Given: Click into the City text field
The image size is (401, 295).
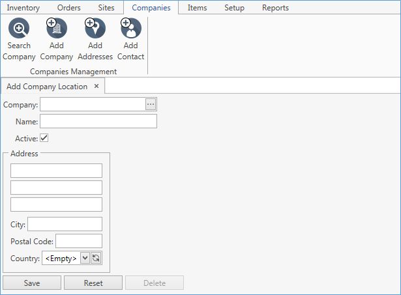Looking at the screenshot, I should pos(65,224).
